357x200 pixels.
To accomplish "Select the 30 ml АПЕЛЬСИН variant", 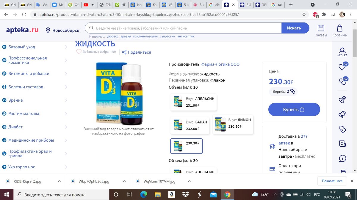I will [194, 171].
